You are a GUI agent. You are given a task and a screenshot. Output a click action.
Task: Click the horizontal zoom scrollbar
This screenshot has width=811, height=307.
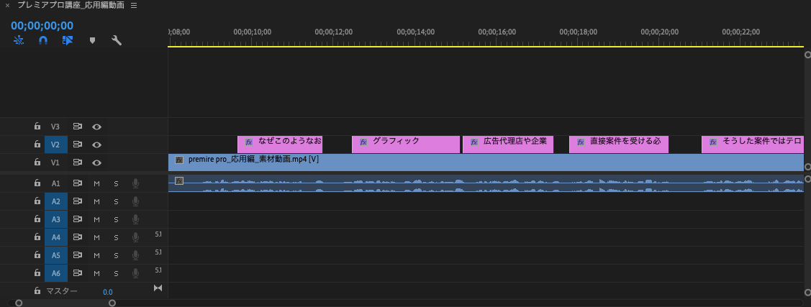click(65, 303)
